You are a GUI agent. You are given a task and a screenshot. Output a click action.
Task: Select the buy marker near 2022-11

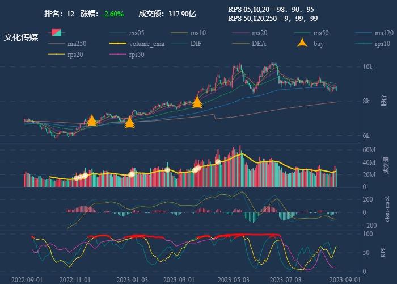click(x=92, y=120)
